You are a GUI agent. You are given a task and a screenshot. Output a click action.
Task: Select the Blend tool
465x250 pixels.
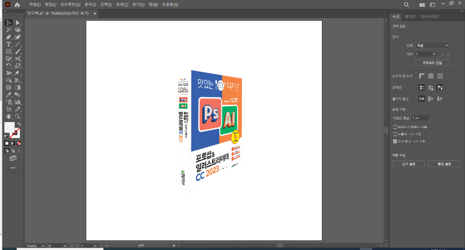pyautogui.click(x=18, y=95)
